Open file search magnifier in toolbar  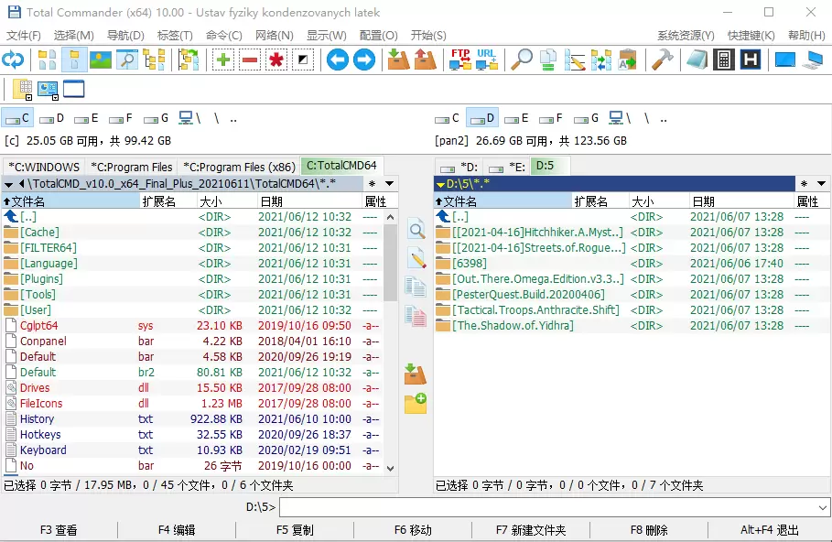tap(522, 60)
